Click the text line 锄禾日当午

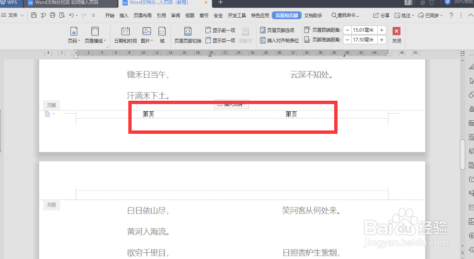pos(148,75)
